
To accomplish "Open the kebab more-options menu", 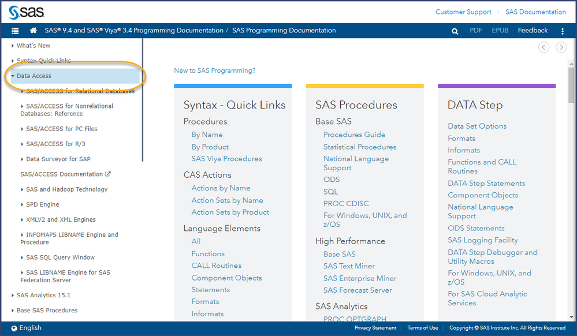I will pyautogui.click(x=563, y=31).
